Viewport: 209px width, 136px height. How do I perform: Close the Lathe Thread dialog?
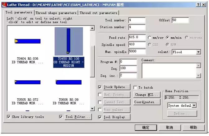(204, 5)
